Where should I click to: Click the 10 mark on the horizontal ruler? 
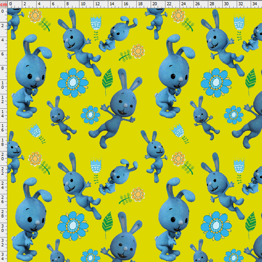83,4
